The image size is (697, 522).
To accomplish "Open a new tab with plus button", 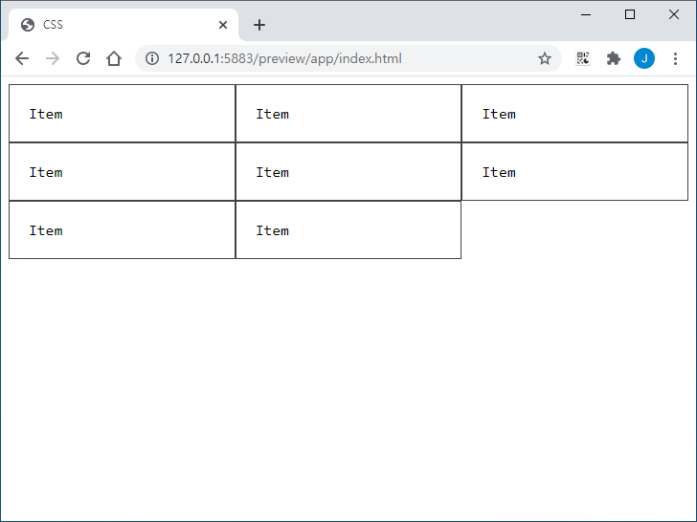I will click(x=259, y=25).
